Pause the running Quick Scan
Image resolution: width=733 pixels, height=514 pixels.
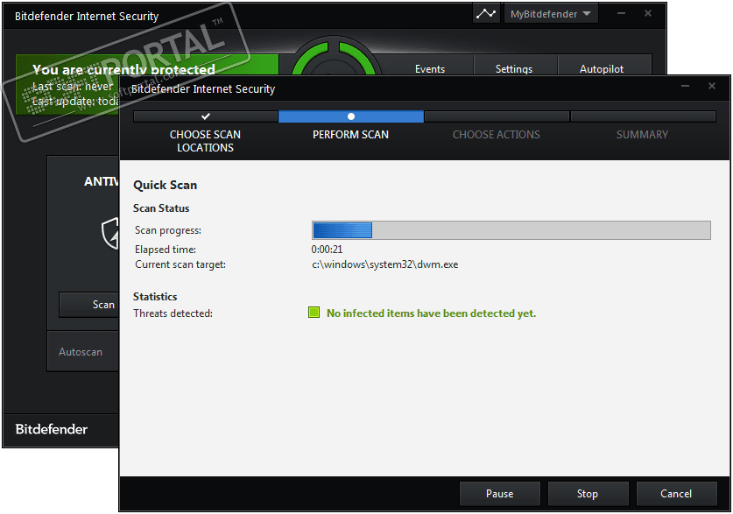500,494
